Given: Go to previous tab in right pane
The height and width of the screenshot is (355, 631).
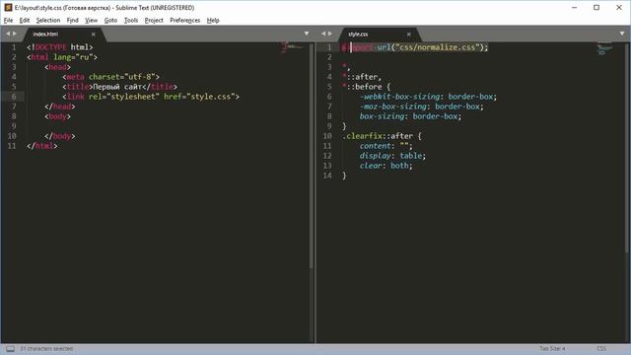Looking at the screenshot, I should click(x=323, y=34).
